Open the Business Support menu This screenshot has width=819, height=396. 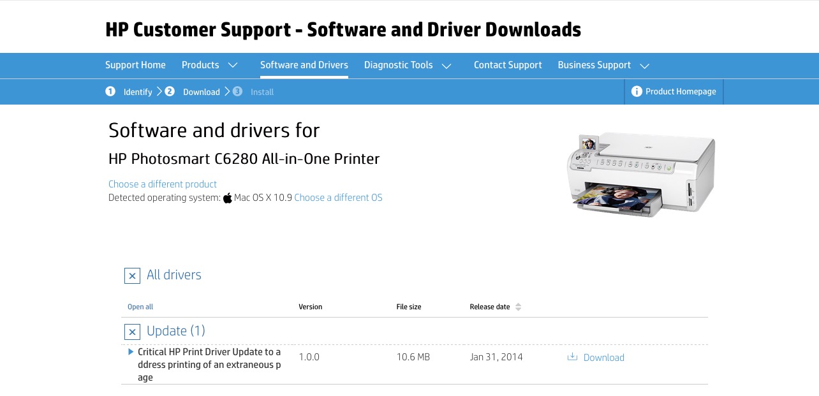coord(594,65)
